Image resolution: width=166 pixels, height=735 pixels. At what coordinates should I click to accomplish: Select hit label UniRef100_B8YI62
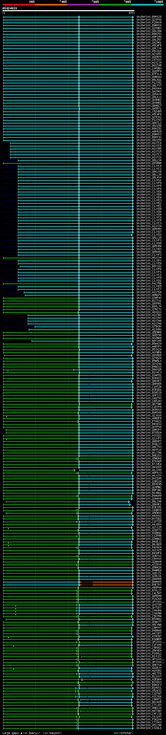pos(149,266)
